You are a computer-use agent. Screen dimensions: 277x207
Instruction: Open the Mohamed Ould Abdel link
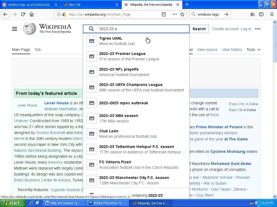231,164
